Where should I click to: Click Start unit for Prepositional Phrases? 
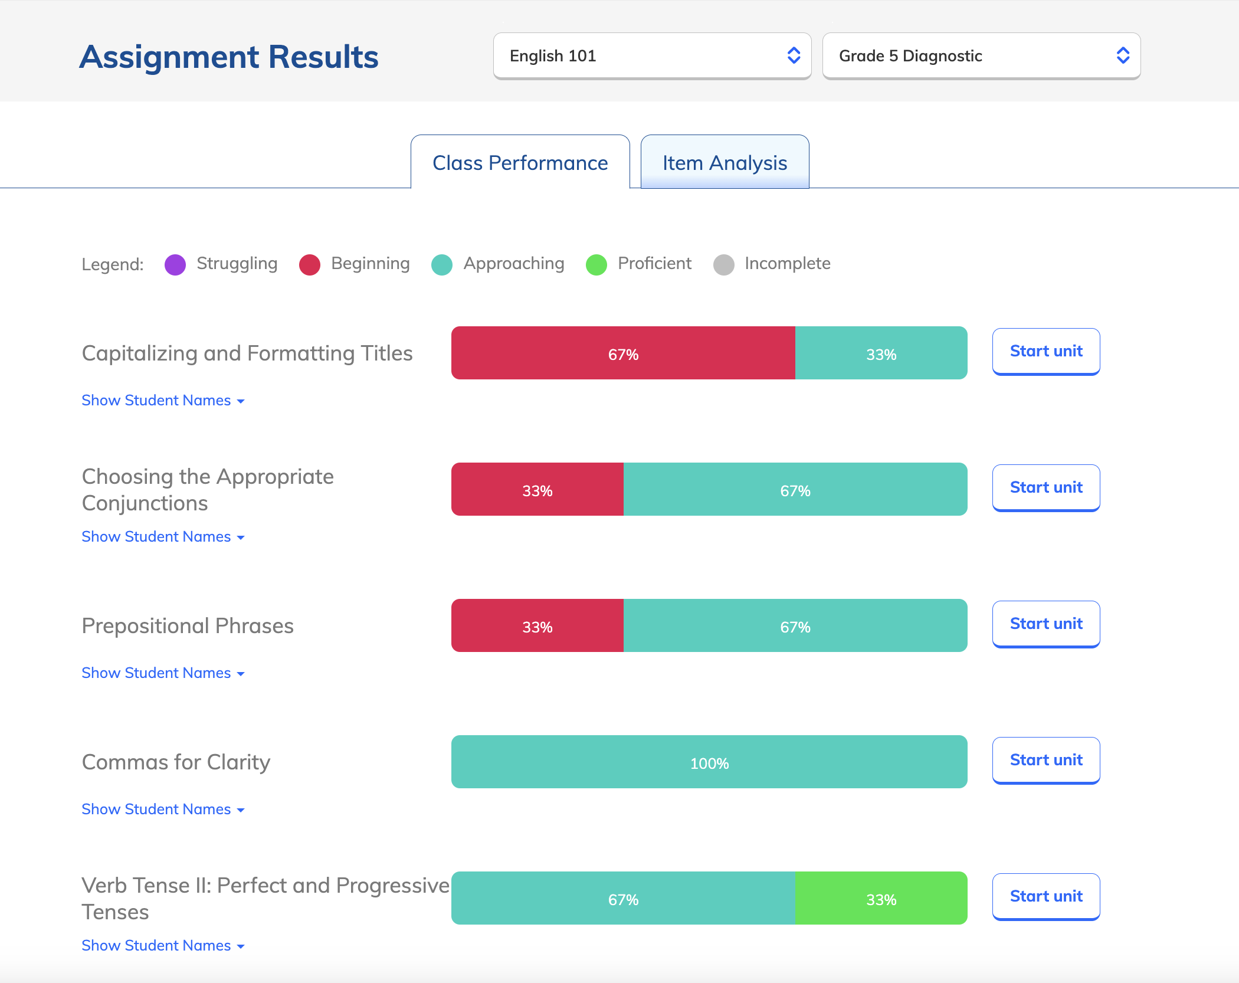coord(1045,624)
